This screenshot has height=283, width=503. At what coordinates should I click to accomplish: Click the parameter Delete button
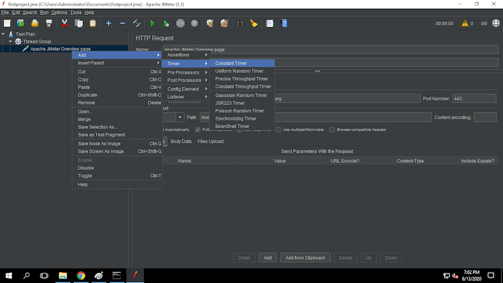click(x=345, y=258)
